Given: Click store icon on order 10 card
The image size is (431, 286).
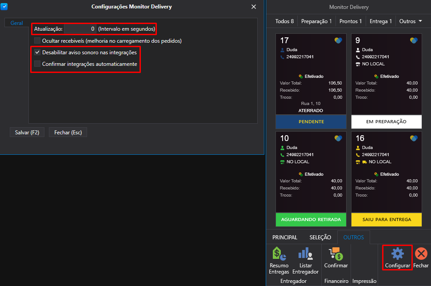Looking at the screenshot, I should point(282,162).
